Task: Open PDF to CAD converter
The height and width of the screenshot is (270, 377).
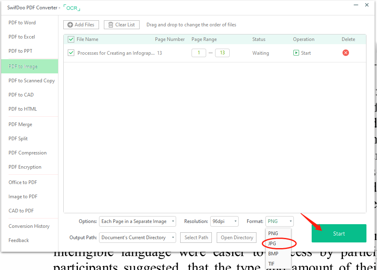Action: pyautogui.click(x=21, y=95)
